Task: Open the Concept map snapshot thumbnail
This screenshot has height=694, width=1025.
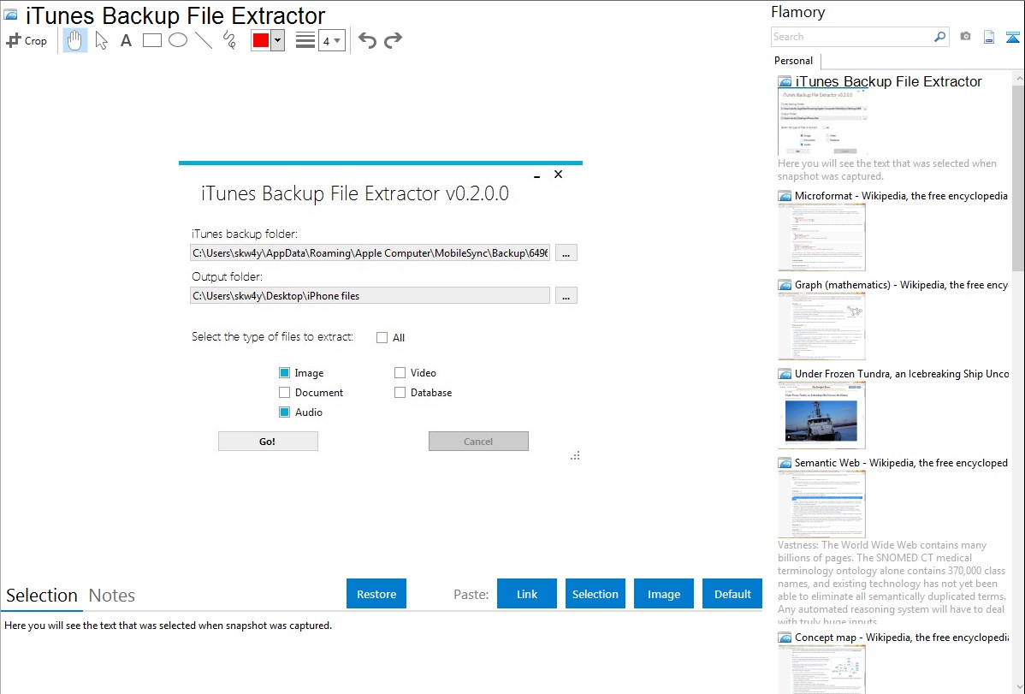Action: 822,670
